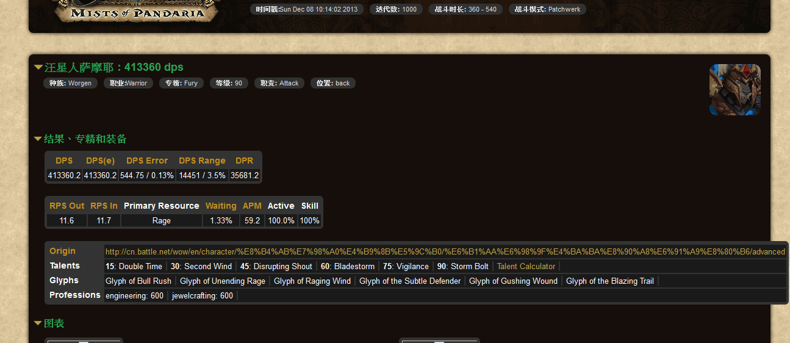The image size is (790, 343).
Task: Select the 60: Bladestorm talent
Action: pyautogui.click(x=348, y=266)
